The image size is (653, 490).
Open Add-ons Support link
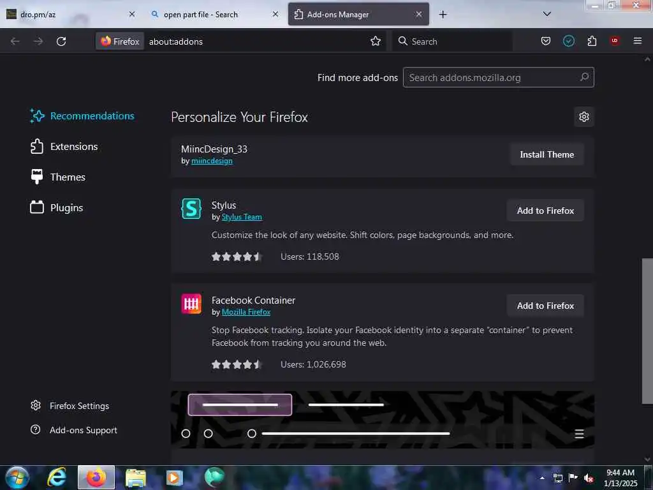click(x=74, y=430)
